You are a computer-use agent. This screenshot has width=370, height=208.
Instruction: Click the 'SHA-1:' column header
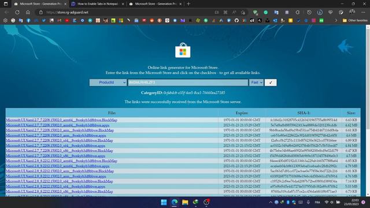tap(304, 113)
